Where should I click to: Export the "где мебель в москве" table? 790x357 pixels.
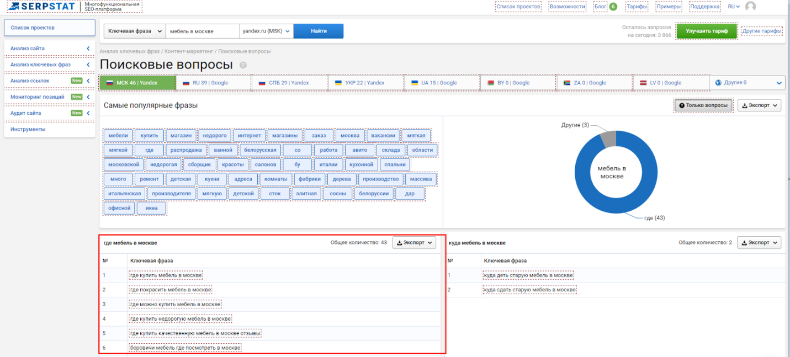coord(414,242)
